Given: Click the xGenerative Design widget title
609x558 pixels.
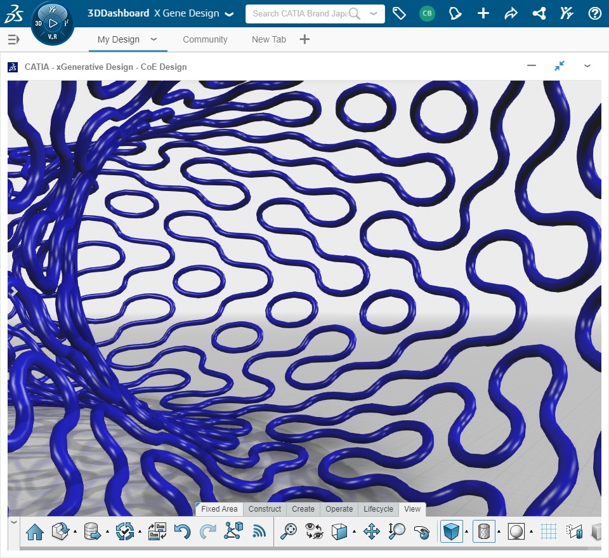Looking at the screenshot, I should point(106,67).
